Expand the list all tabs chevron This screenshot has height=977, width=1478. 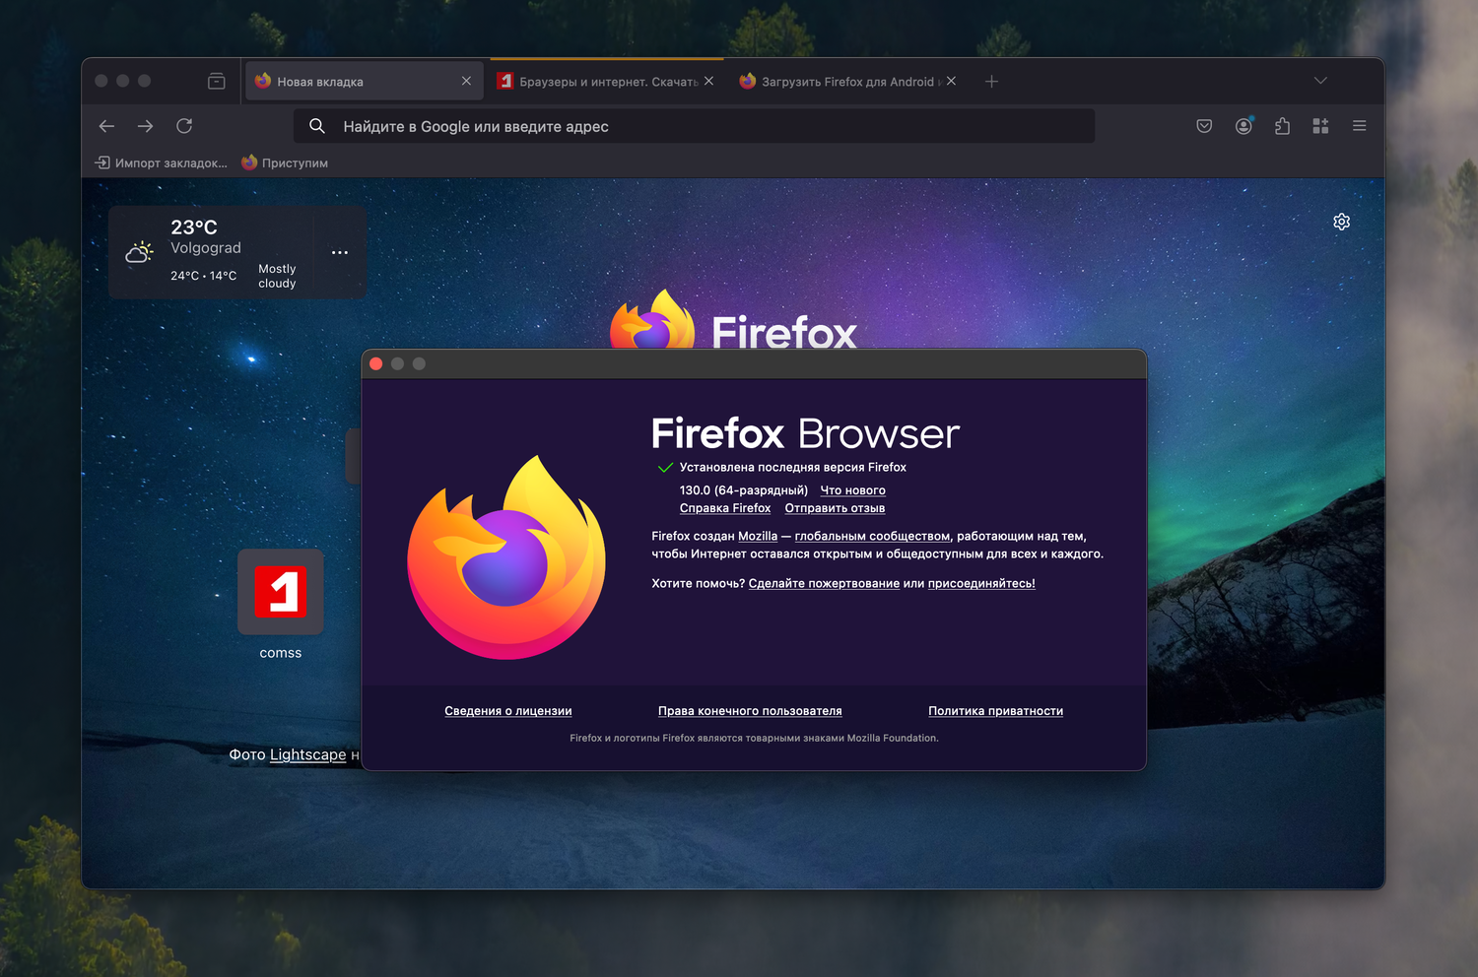1320,81
